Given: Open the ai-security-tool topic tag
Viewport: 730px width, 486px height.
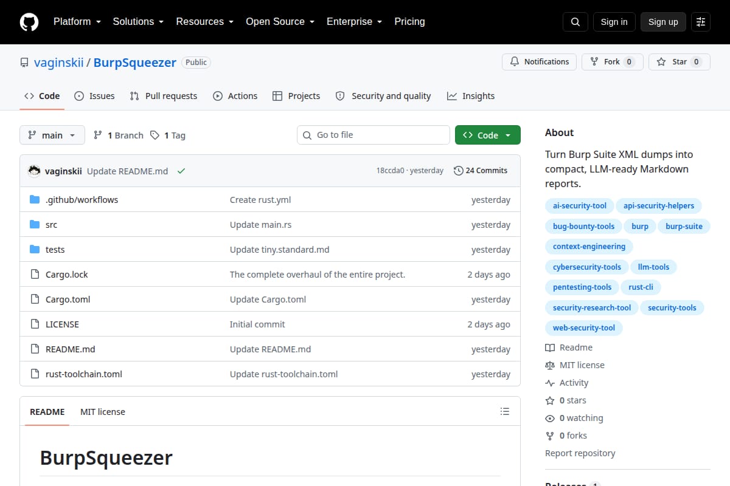Looking at the screenshot, I should pyautogui.click(x=580, y=205).
